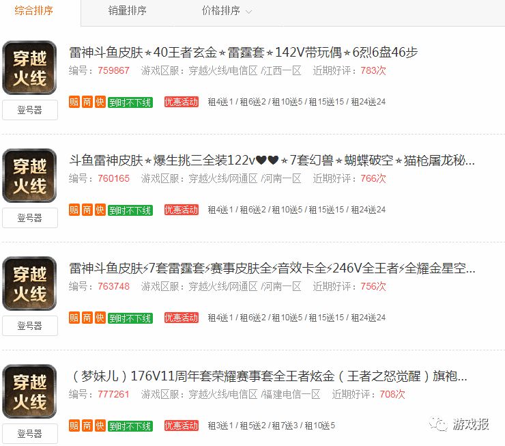The width and height of the screenshot is (505, 446).
Task: Click the 穿越火线 game icon for listing 777261
Action: pyautogui.click(x=29, y=391)
